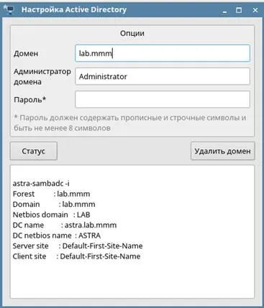Image resolution: width=264 pixels, height=308 pixels.
Task: Click the Forest : lab.mmm line
Action: click(x=51, y=194)
